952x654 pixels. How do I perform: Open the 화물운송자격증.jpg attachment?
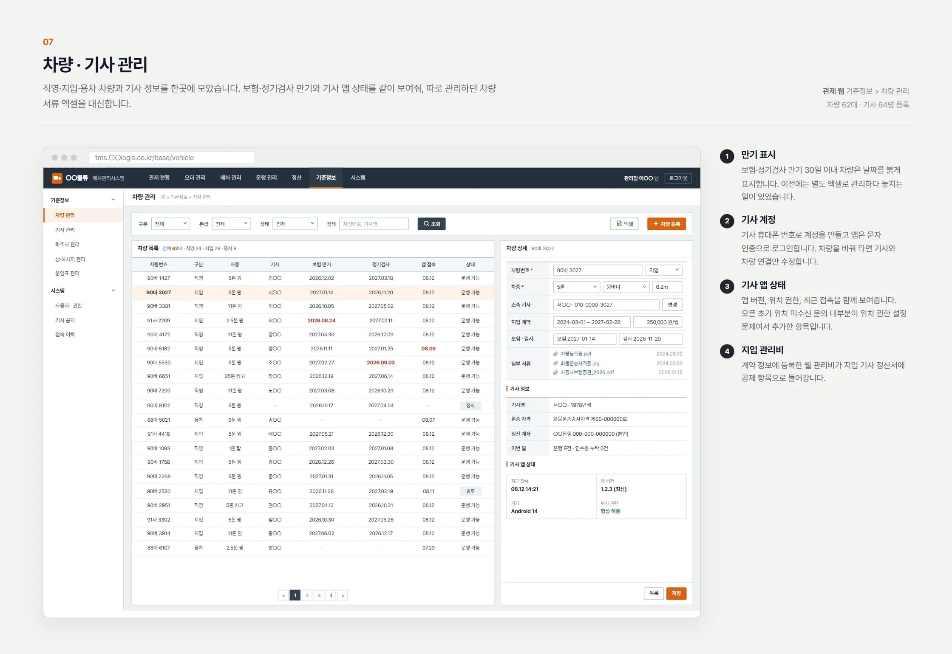point(580,363)
